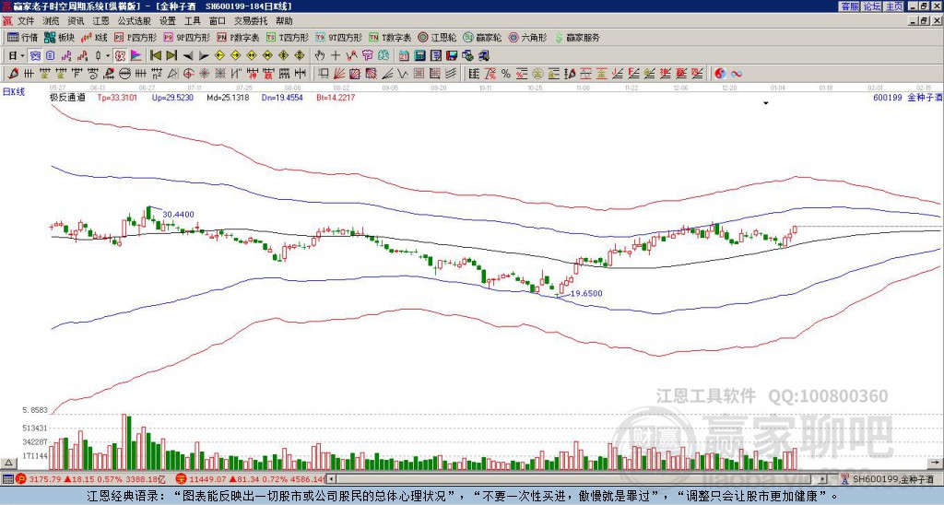Toggle the pressed 权 adjustment button
944x505 pixels.
120,55
